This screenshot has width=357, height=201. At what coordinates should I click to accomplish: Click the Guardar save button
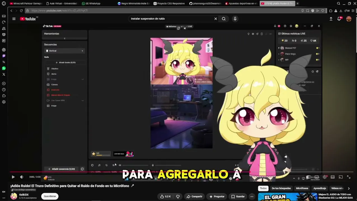pos(238,197)
